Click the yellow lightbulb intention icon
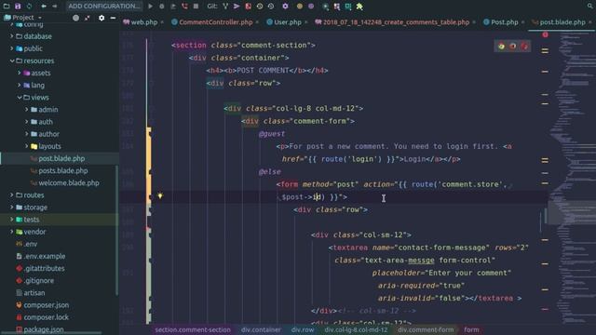This screenshot has width=596, height=335. pyautogui.click(x=160, y=196)
